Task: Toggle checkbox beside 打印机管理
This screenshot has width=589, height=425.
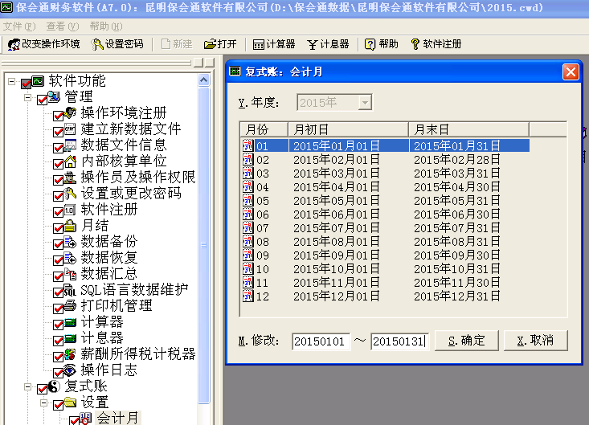Action: pyautogui.click(x=58, y=309)
